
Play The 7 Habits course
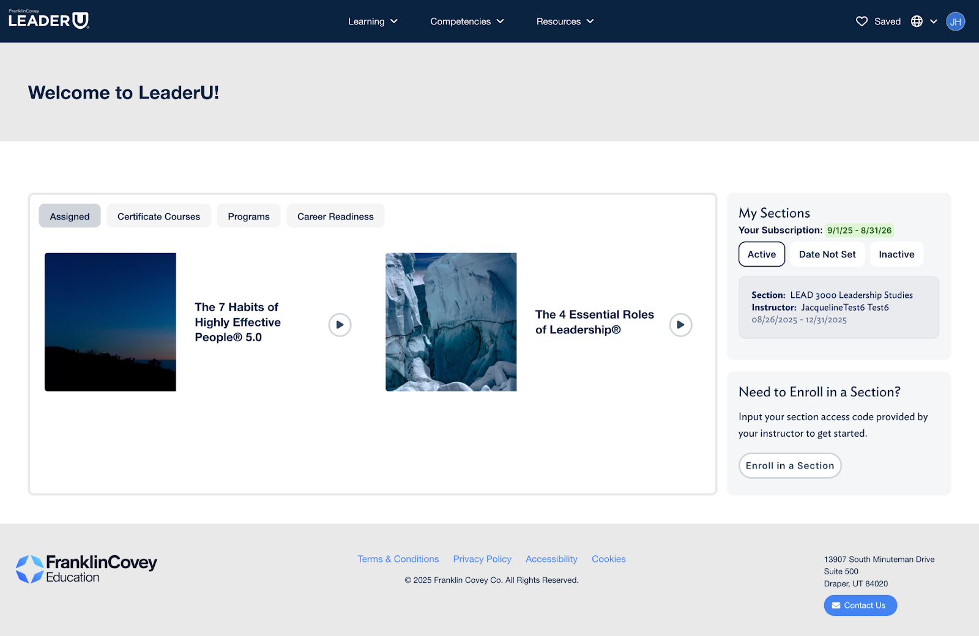click(x=340, y=325)
